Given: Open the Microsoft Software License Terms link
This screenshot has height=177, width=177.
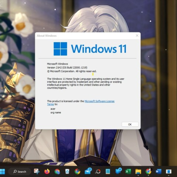Looking at the screenshot, I should [x=100, y=101].
